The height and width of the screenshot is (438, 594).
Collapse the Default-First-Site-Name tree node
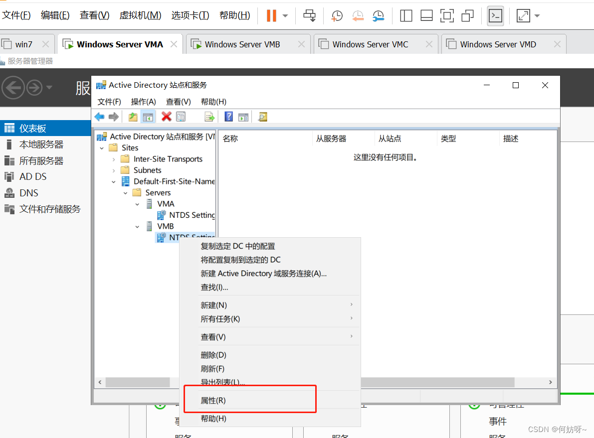click(x=114, y=182)
